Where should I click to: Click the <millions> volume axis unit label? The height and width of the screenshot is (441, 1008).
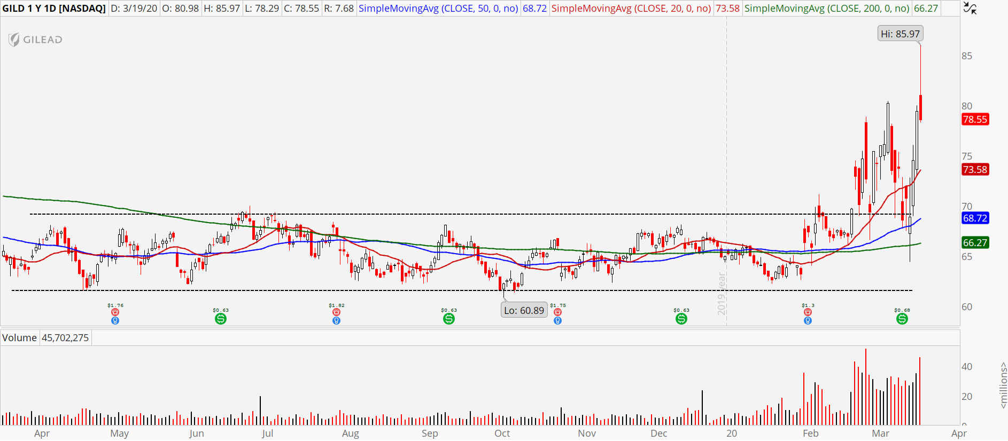(x=1003, y=385)
